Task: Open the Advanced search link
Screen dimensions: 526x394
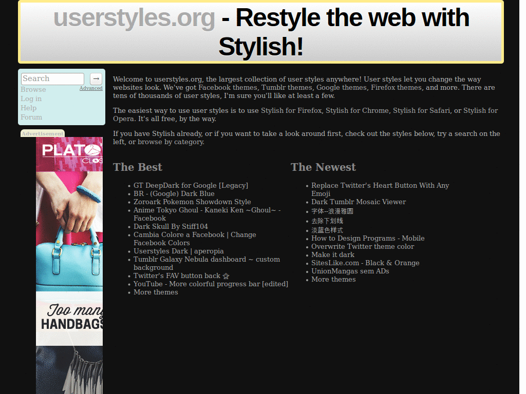Action: pyautogui.click(x=91, y=88)
